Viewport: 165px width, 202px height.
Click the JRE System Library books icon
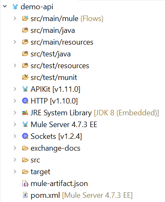[x=25, y=113]
